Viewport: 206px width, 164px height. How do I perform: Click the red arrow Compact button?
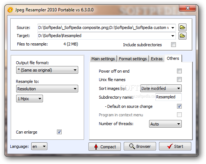pos(105,146)
